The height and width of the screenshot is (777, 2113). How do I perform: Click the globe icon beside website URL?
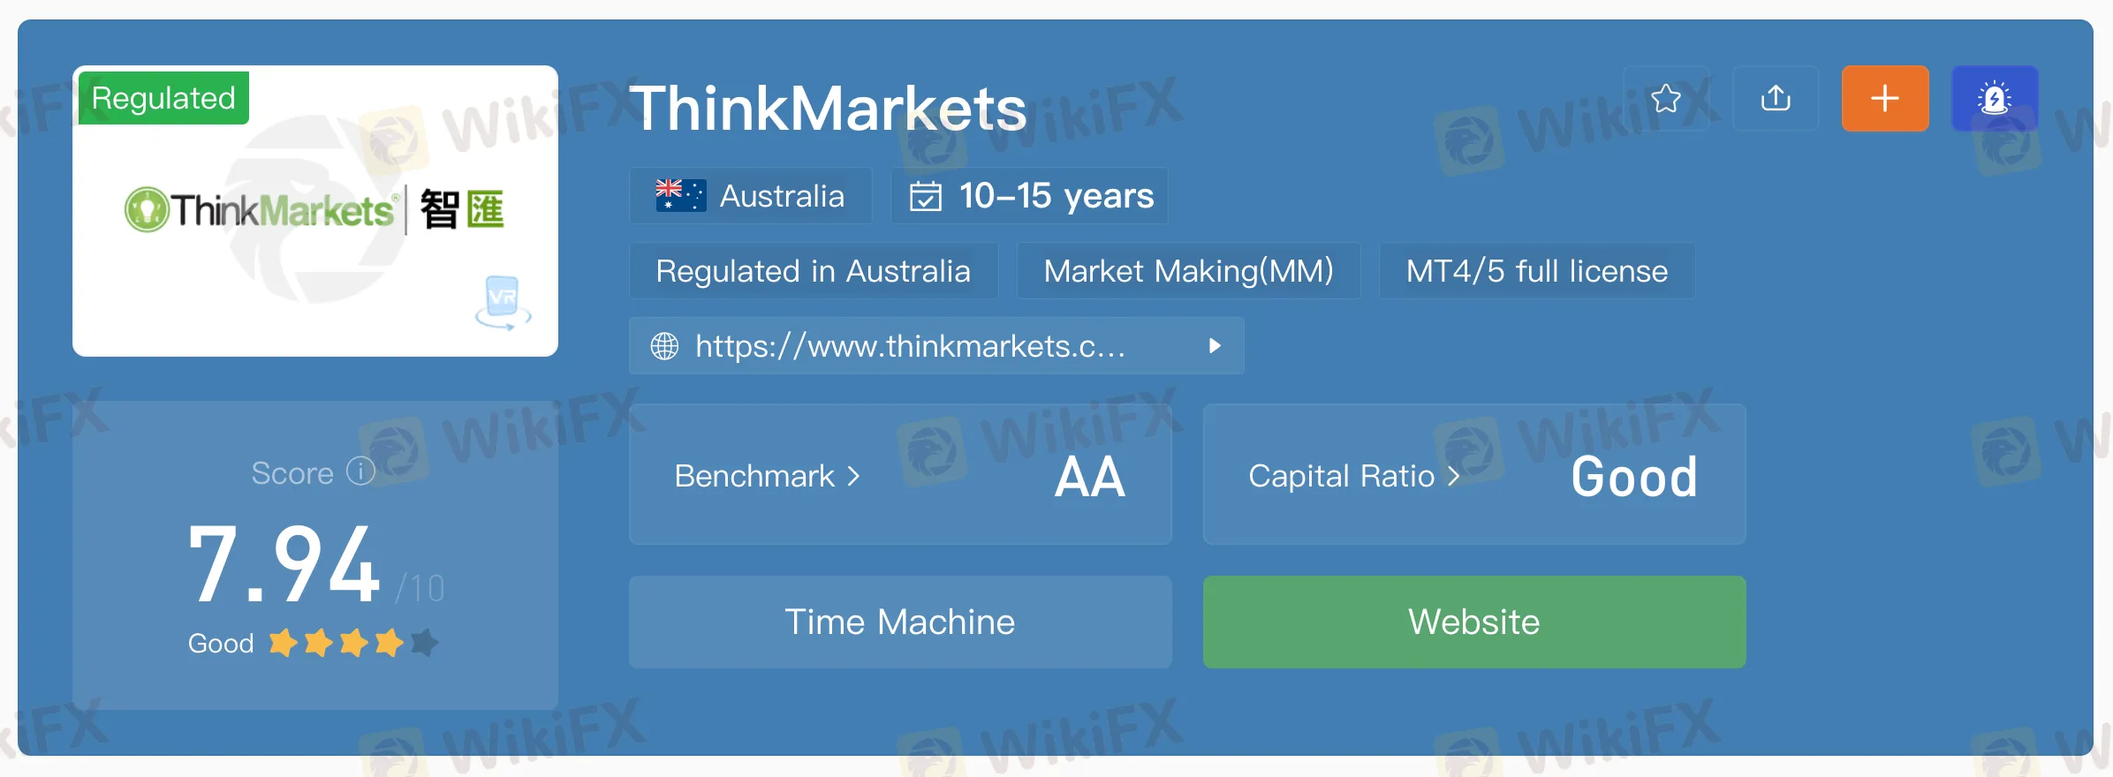(664, 346)
